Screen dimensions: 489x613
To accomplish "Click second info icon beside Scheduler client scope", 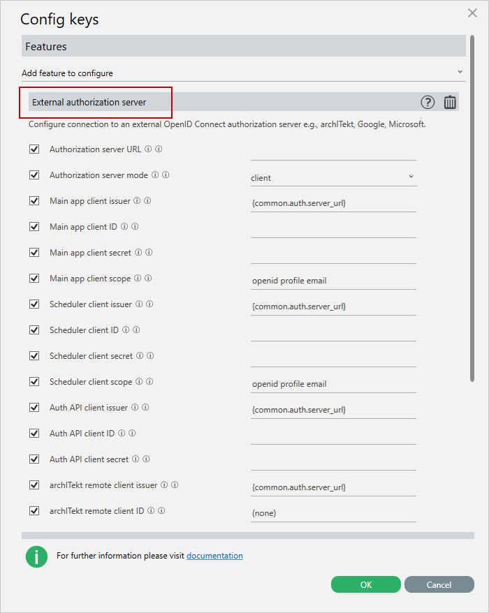I will click(x=149, y=381).
